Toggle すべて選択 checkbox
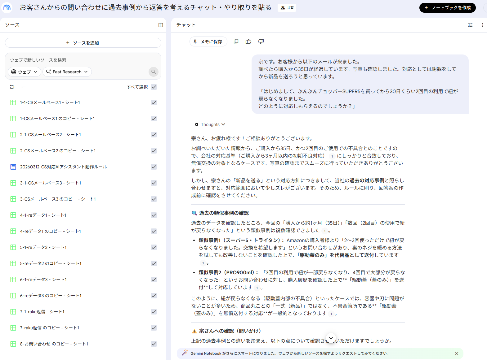The width and height of the screenshot is (487, 360). (154, 87)
